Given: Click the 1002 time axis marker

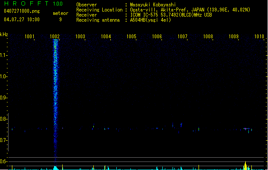Looking at the screenshot, I should [55, 37].
